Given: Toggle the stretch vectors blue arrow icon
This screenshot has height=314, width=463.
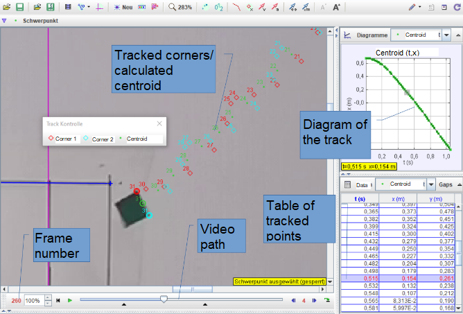Looking at the screenshot, I should click(292, 7).
